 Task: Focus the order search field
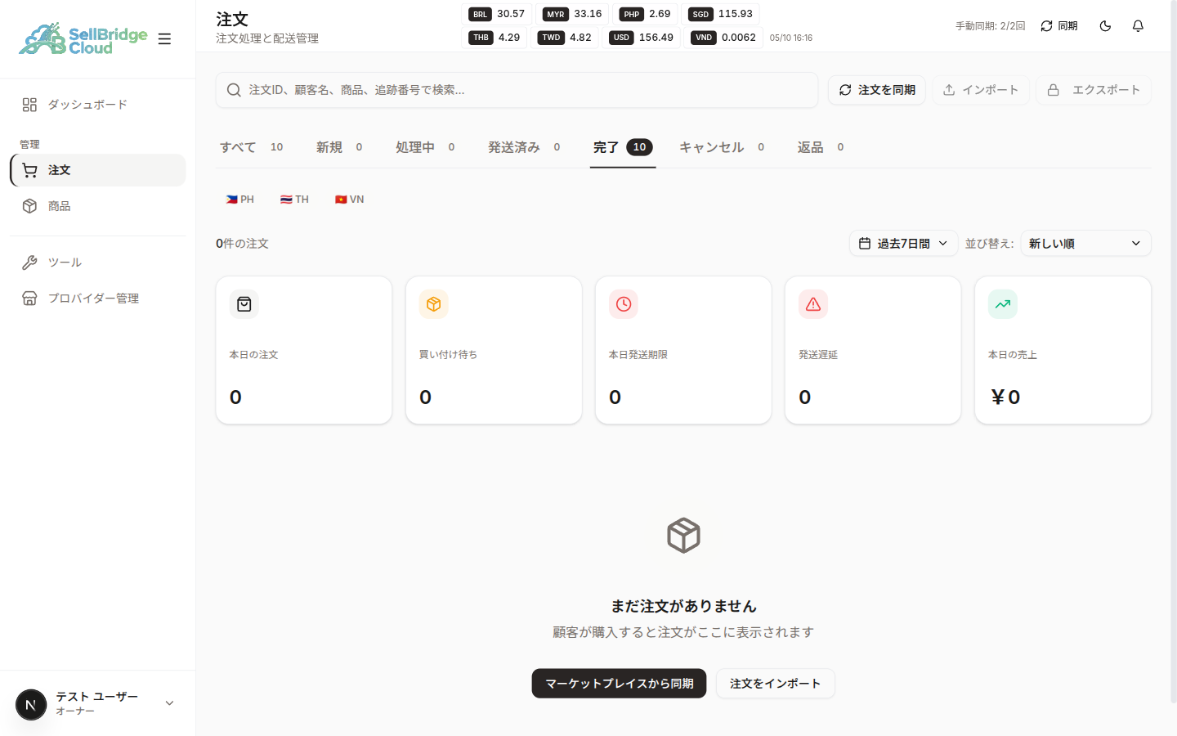tap(517, 90)
